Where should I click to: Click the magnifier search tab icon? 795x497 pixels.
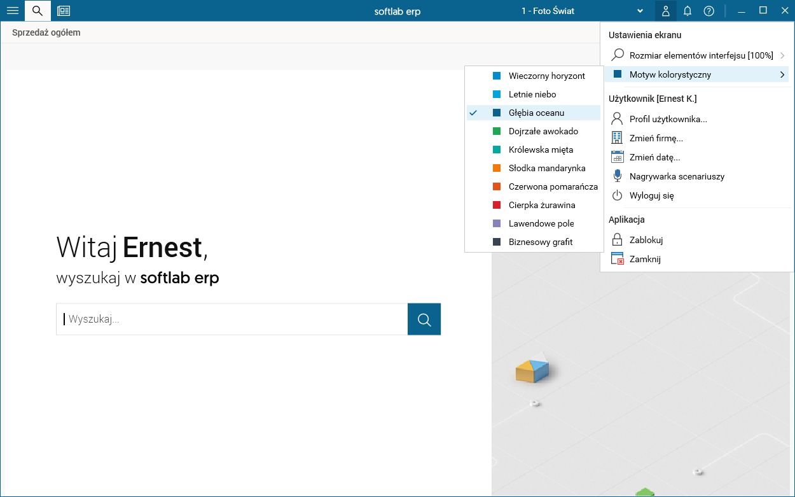(x=38, y=11)
